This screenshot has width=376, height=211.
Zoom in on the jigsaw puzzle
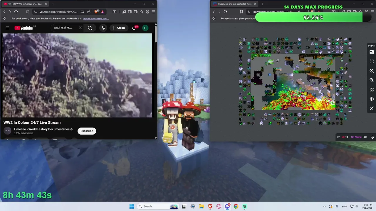372,71
